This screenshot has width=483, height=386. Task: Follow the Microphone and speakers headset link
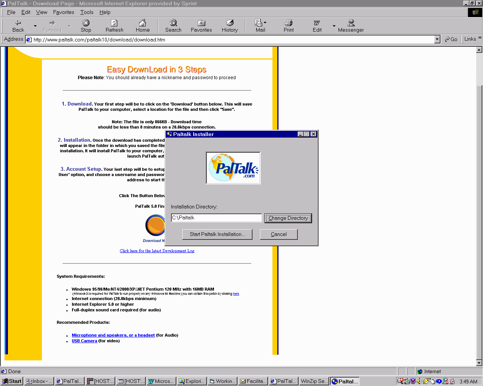point(113,335)
